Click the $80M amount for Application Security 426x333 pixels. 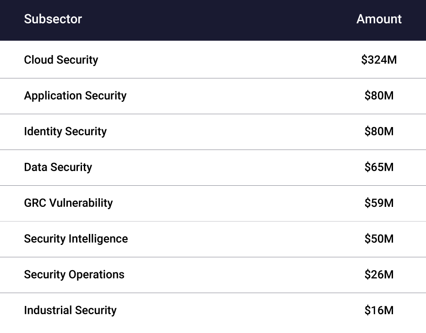379,96
